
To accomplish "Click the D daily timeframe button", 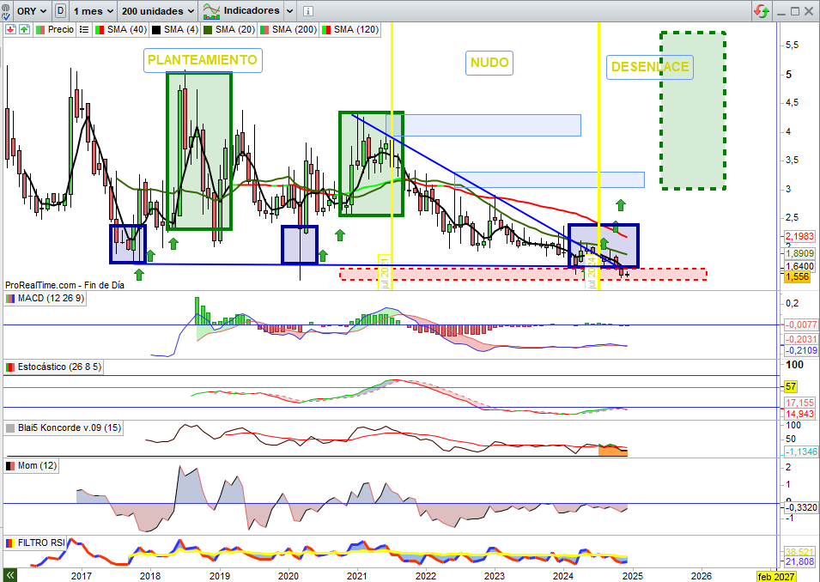I will click(x=60, y=11).
